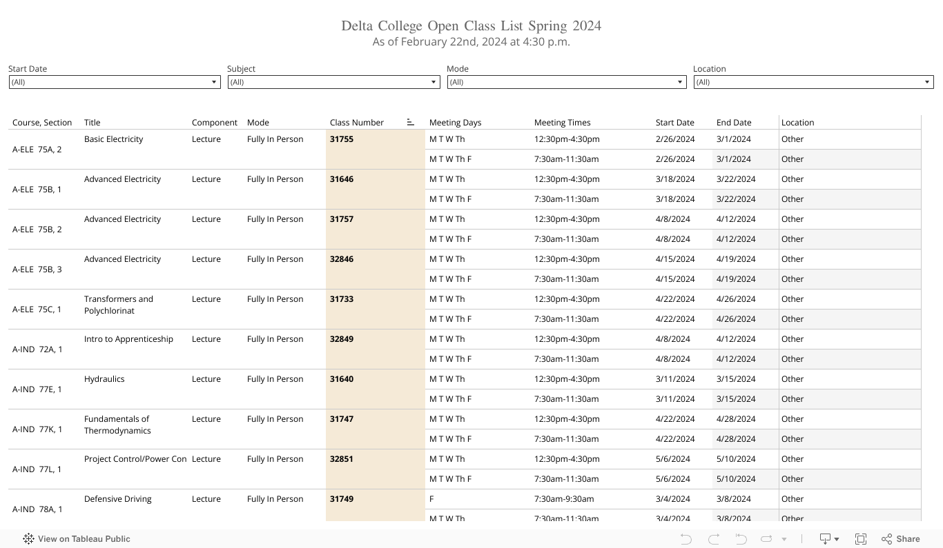Click the Meeting Days column header
The width and height of the screenshot is (943, 548).
point(455,122)
